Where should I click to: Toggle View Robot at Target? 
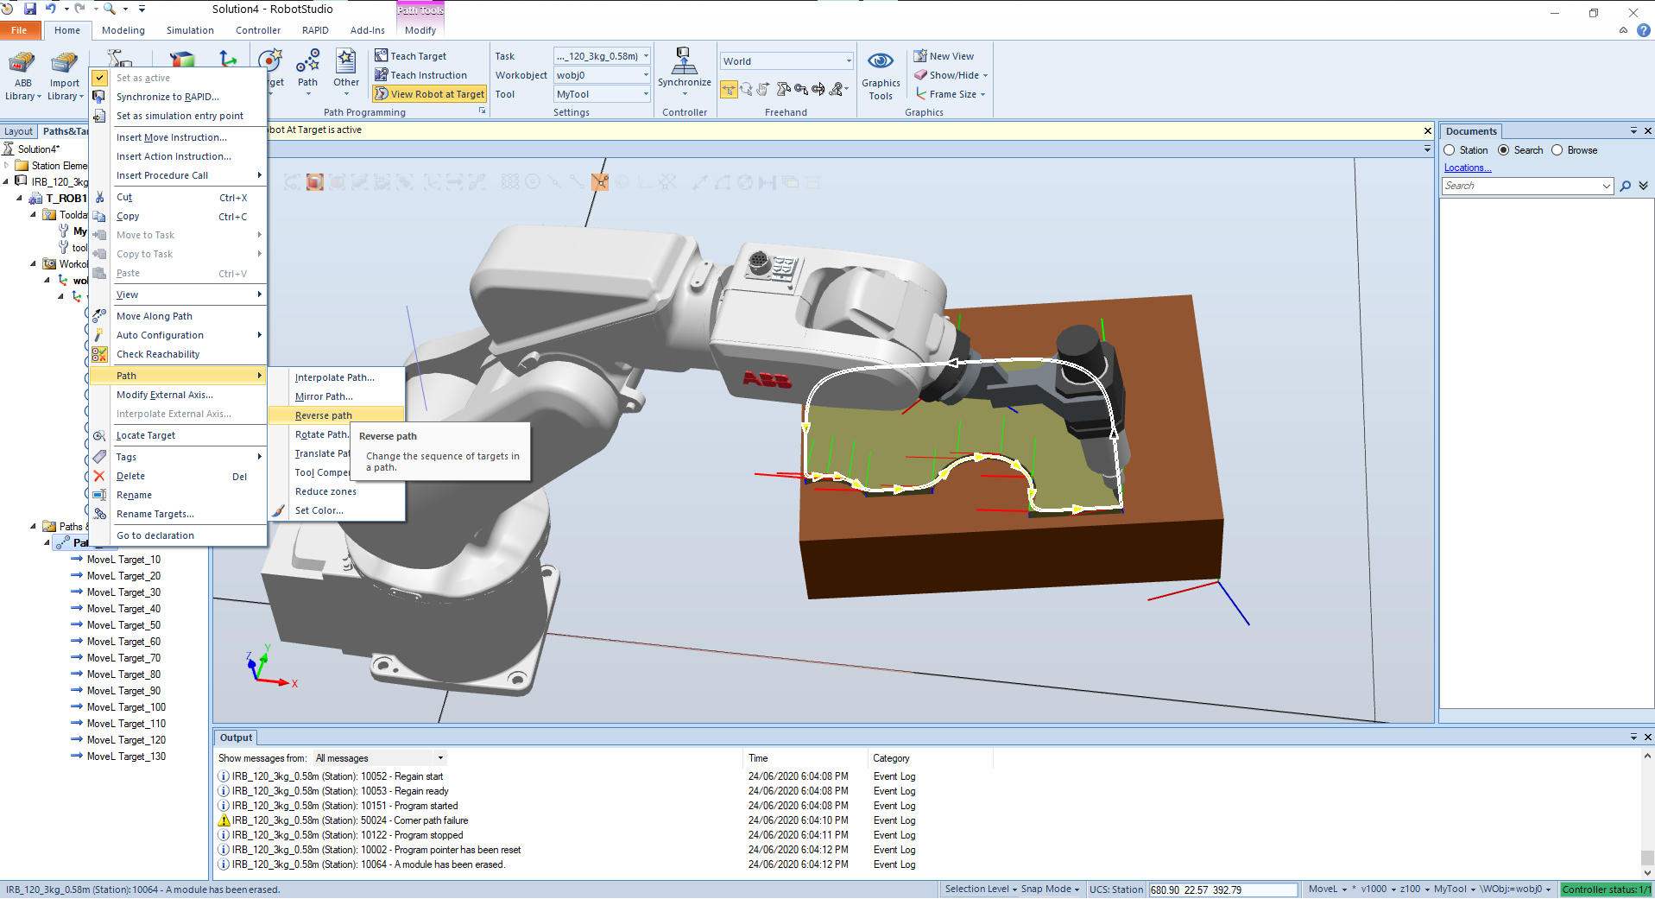429,94
